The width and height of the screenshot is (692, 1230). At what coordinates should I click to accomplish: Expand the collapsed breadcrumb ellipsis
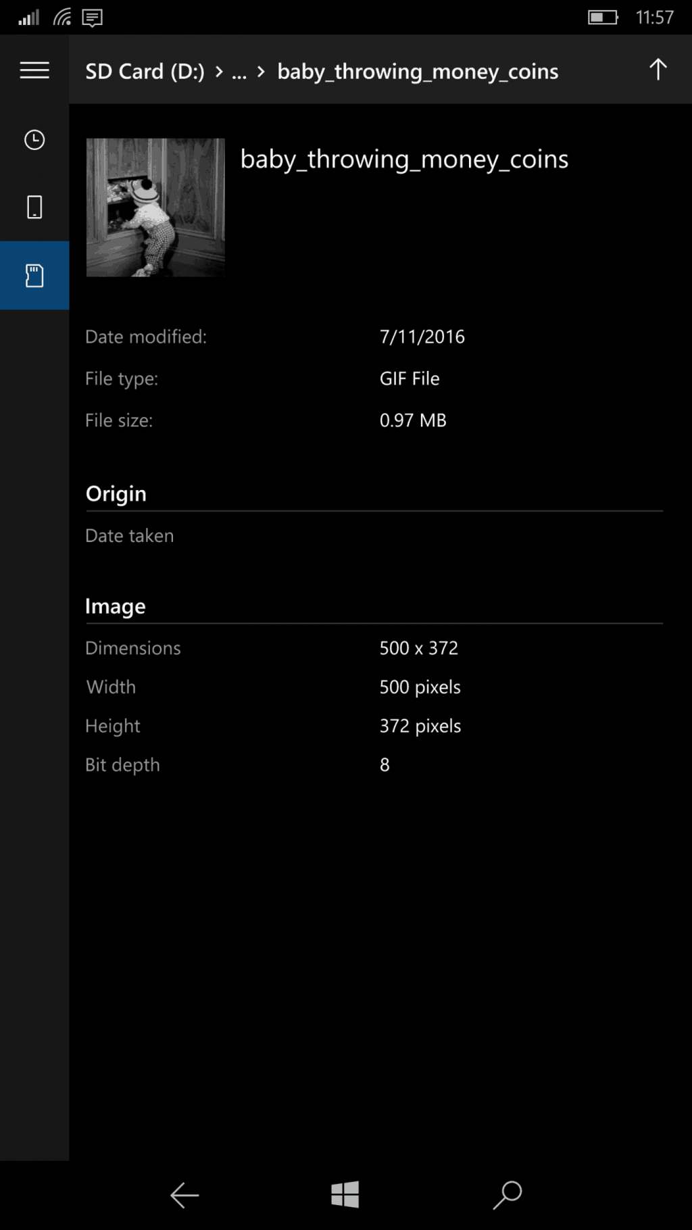tap(239, 72)
